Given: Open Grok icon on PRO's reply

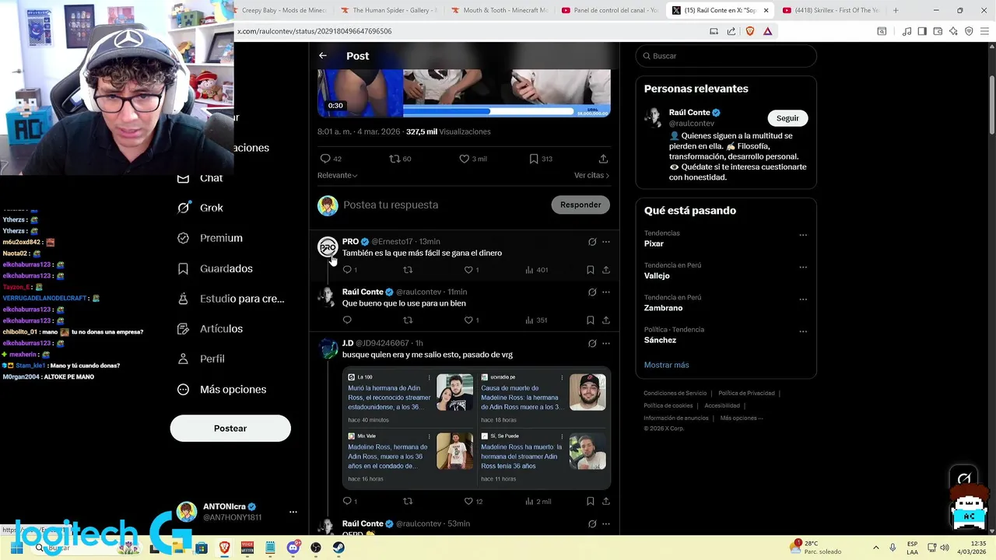Looking at the screenshot, I should click(592, 242).
